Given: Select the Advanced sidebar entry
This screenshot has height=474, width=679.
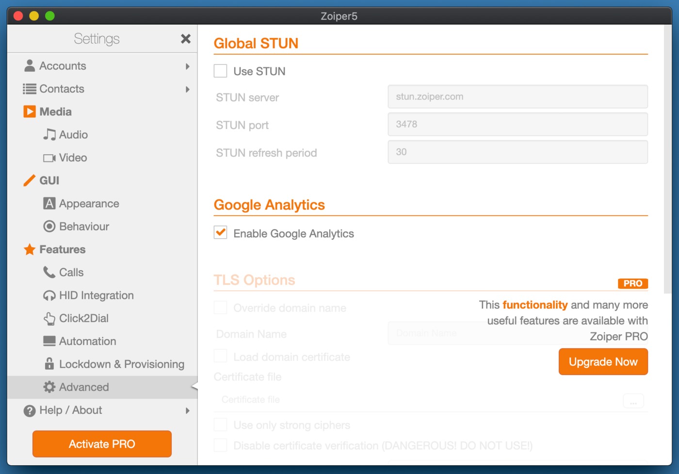Looking at the screenshot, I should pyautogui.click(x=102, y=387).
